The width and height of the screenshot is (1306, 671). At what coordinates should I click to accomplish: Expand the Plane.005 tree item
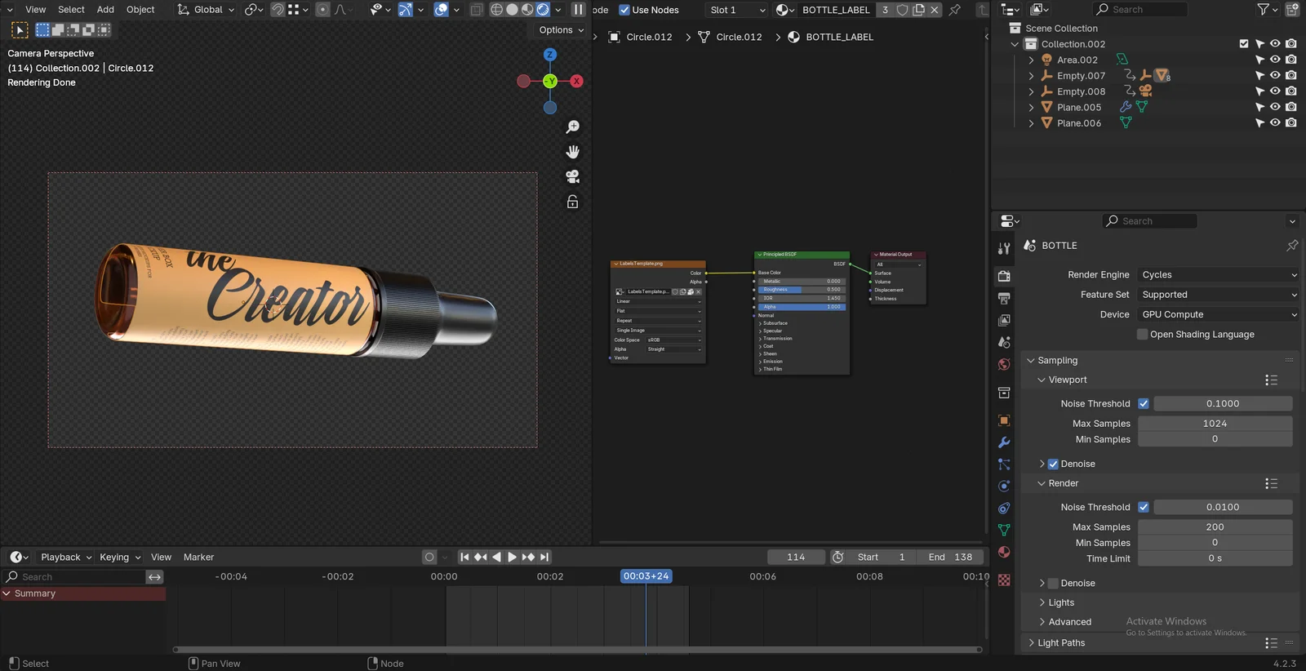(1031, 108)
